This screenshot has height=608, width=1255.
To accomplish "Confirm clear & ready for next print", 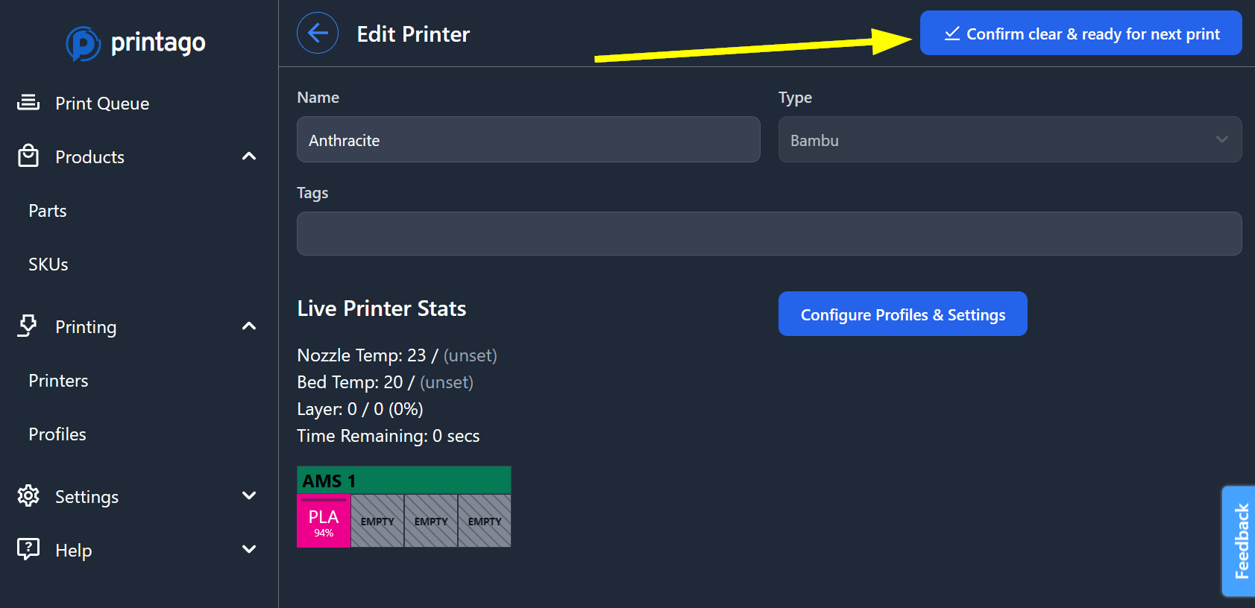I will tap(1081, 33).
